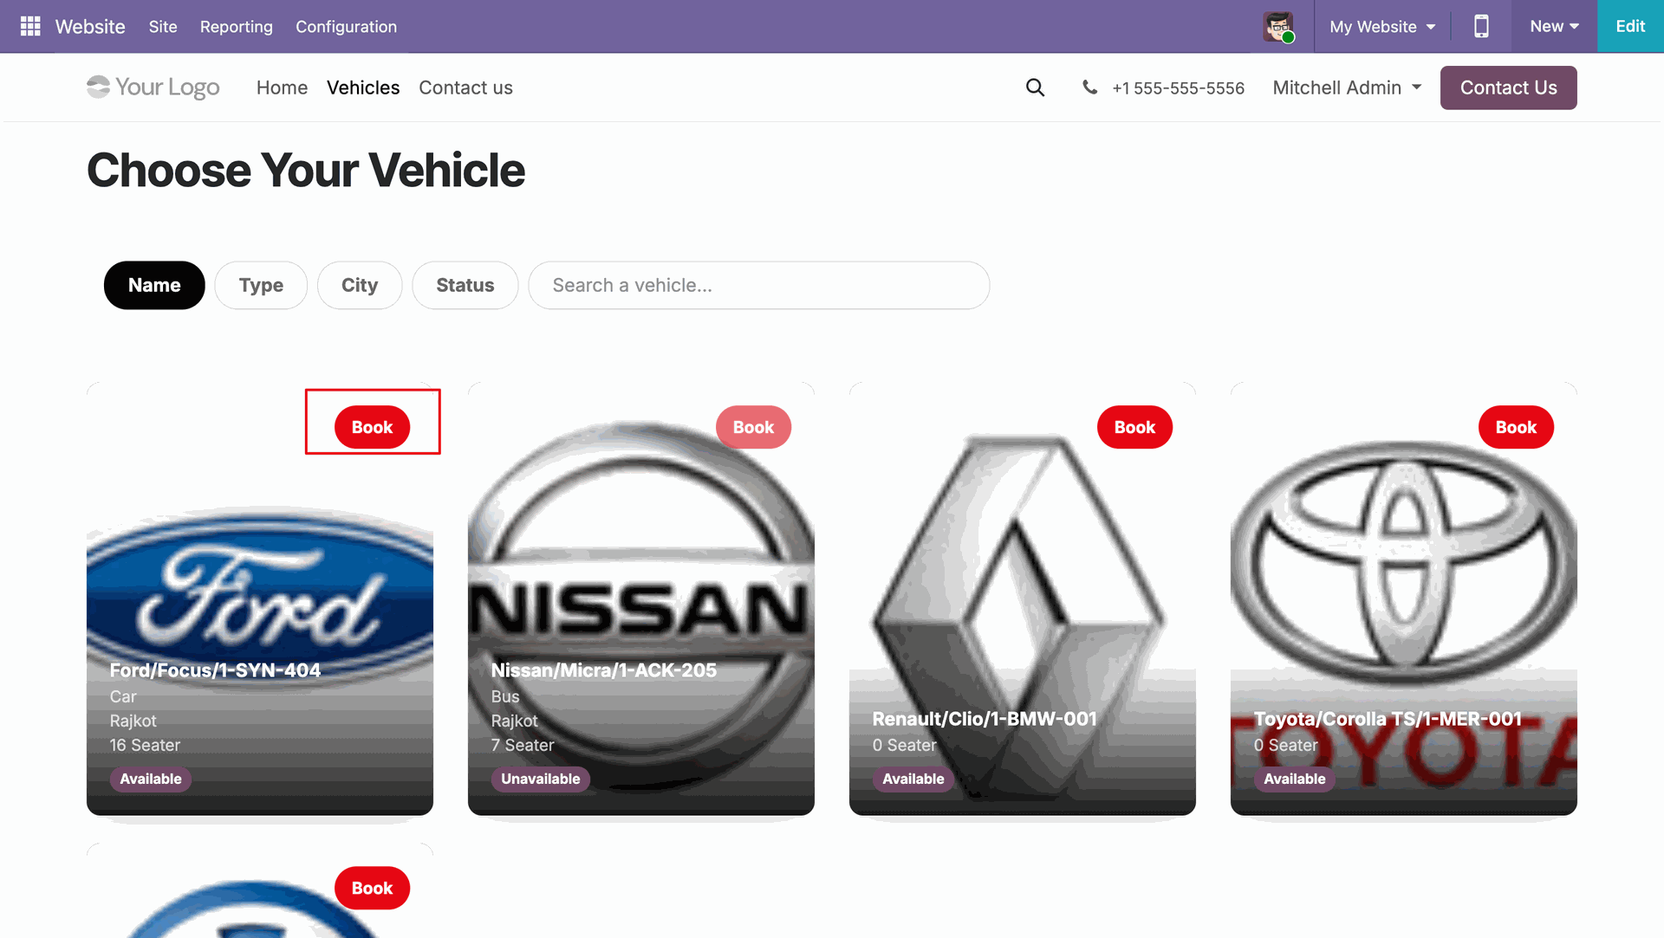
Task: Click the Nissan/Micra/1-ACK-205 title
Action: click(x=604, y=670)
